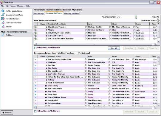The height and width of the screenshot is (116, 161).
Task: Play preview of Goin' Crazy track
Action: tap(35, 86)
